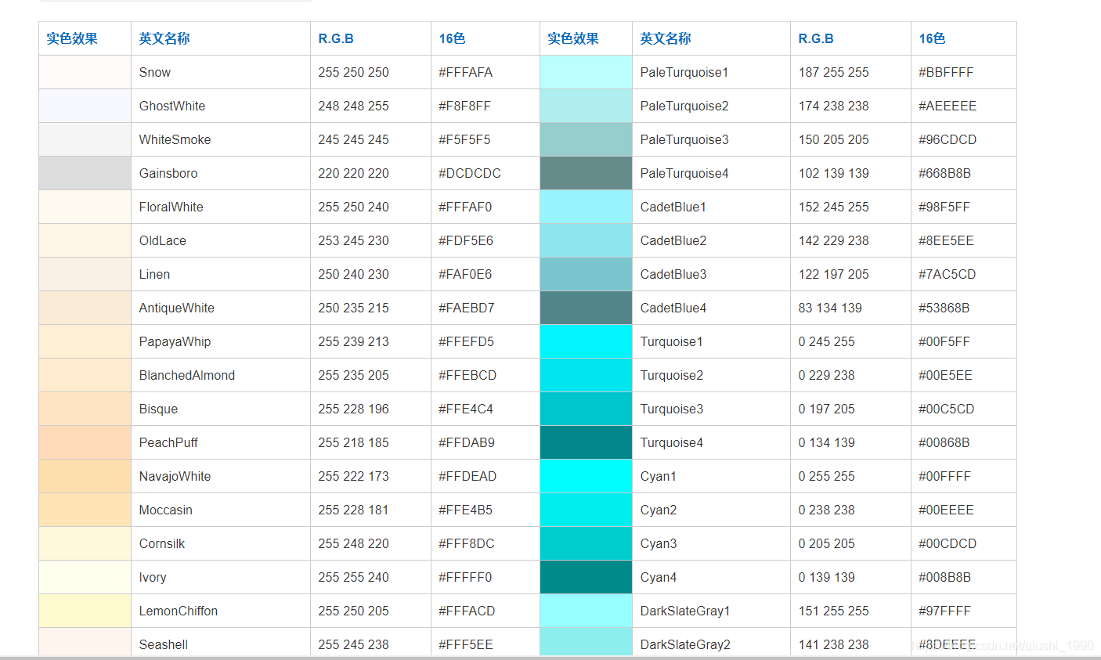This screenshot has height=660, width=1101.
Task: Click RGB value 0 197 205
Action: point(826,409)
